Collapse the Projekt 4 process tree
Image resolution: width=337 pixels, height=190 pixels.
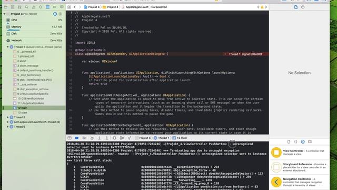(5, 14)
